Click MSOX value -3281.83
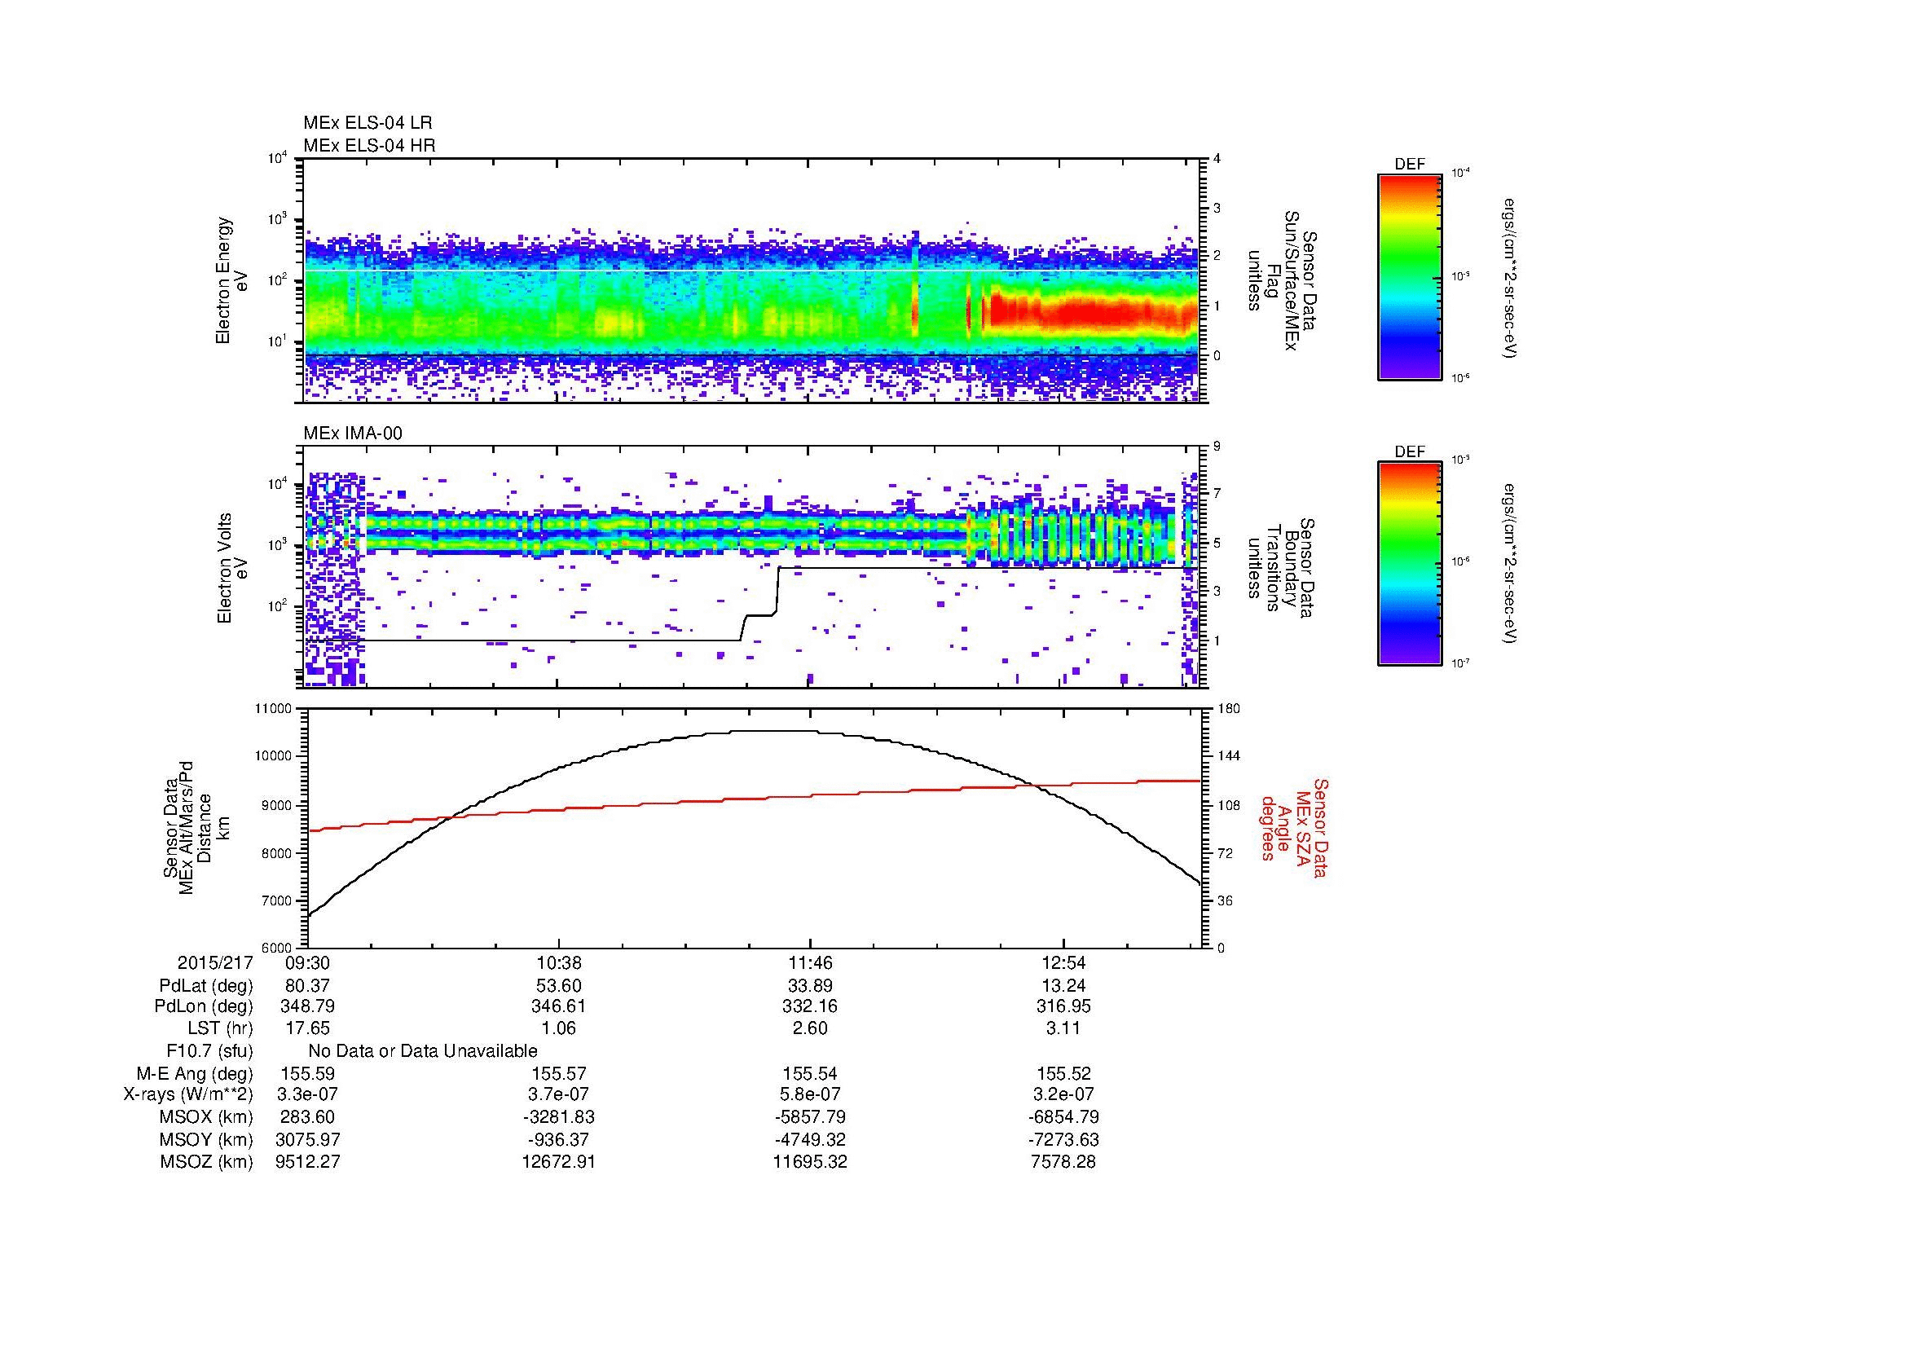 click(559, 1117)
